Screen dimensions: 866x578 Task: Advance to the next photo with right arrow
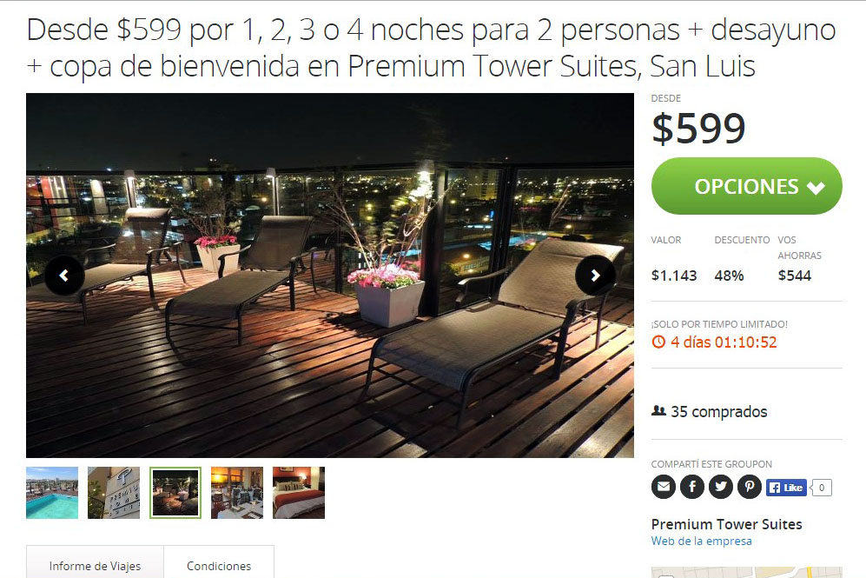[595, 276]
